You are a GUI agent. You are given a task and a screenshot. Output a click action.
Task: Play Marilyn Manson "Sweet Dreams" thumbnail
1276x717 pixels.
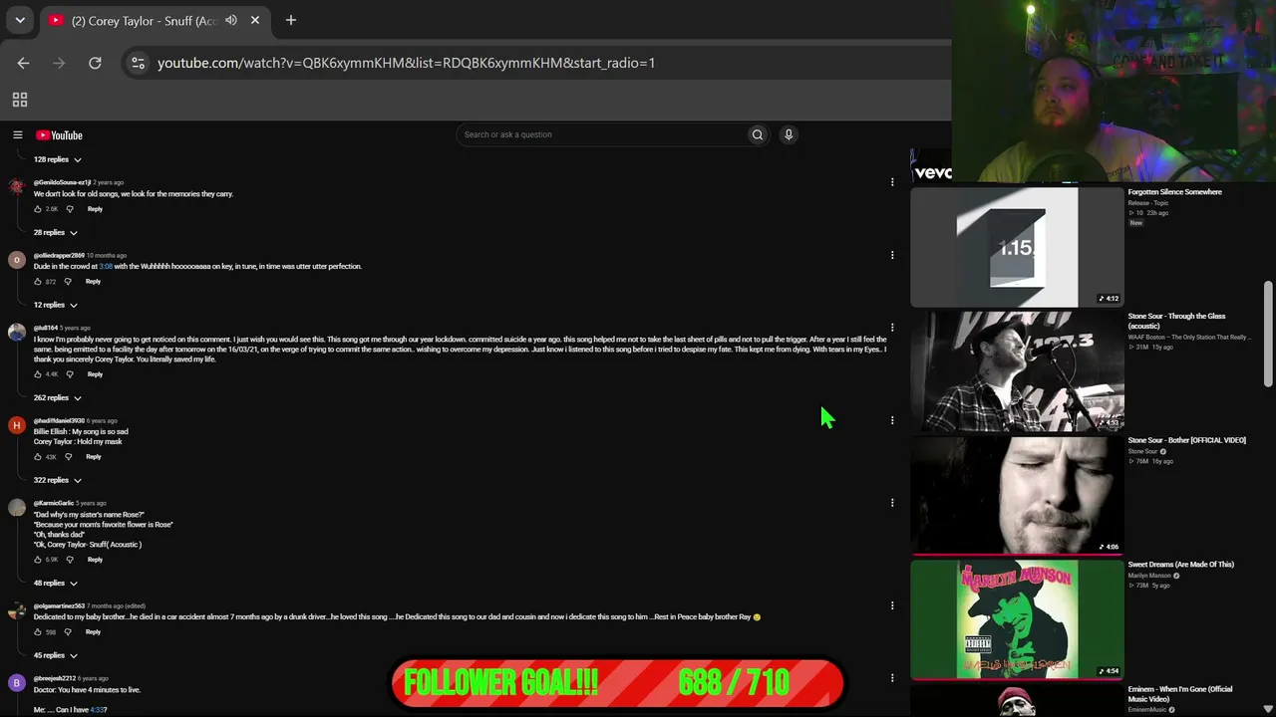[1017, 619]
